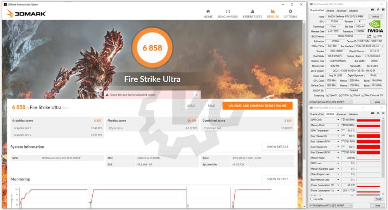388x210 pixels.
Task: Click Show Details for System information
Action: pos(277,147)
